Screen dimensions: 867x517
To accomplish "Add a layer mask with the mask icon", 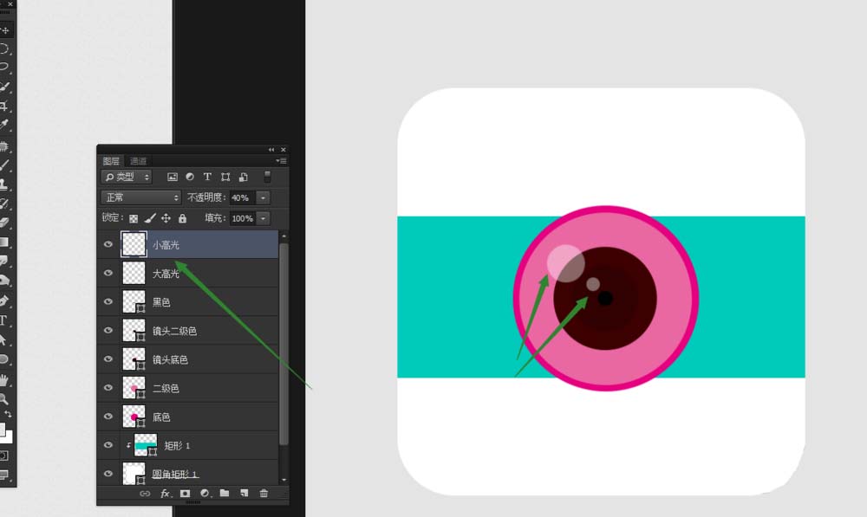I will [x=185, y=494].
